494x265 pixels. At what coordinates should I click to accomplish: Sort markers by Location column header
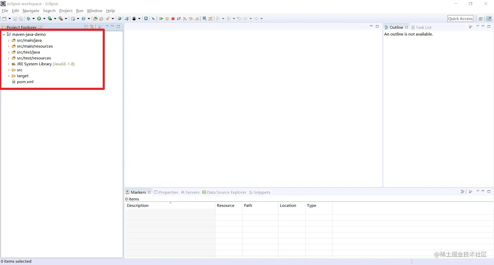[x=292, y=206]
